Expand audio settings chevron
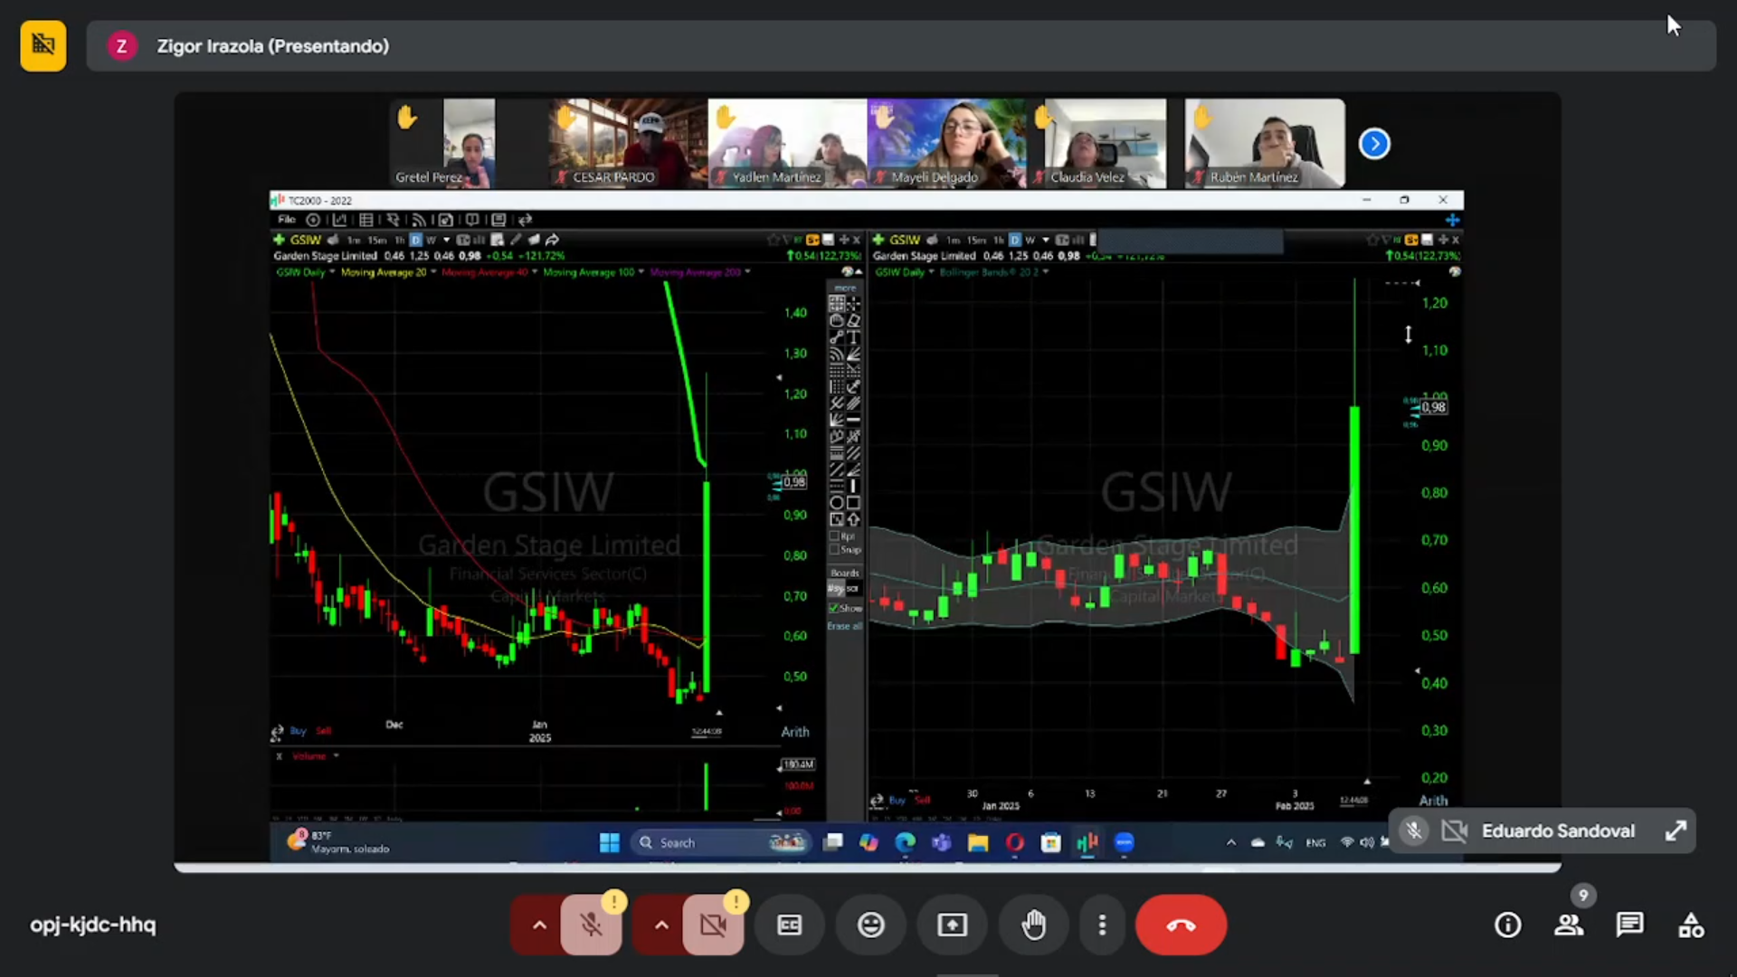Image resolution: width=1737 pixels, height=977 pixels. pyautogui.click(x=539, y=925)
